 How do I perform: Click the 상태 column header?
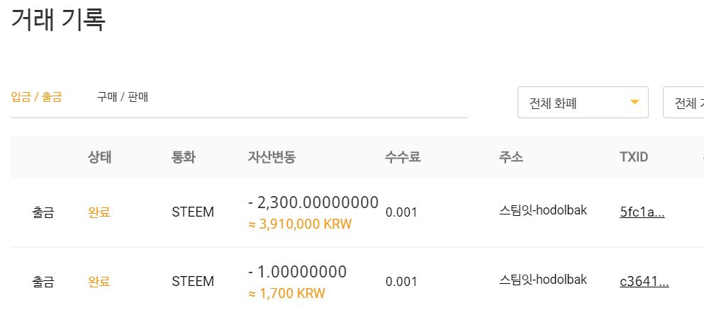(x=99, y=157)
